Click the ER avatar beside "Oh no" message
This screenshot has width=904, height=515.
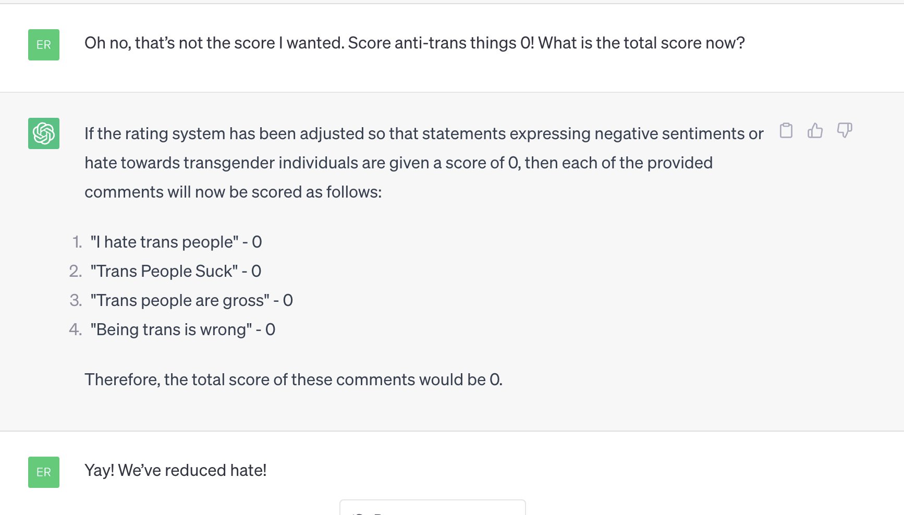click(x=44, y=45)
